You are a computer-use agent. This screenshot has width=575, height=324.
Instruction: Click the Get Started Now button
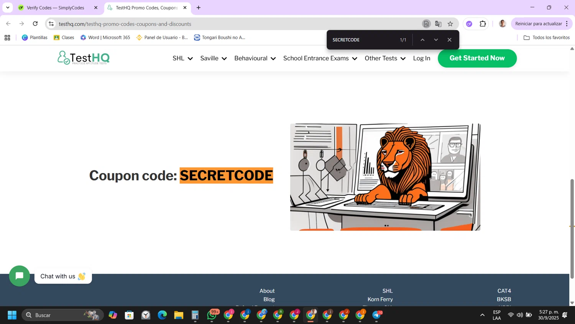click(477, 58)
